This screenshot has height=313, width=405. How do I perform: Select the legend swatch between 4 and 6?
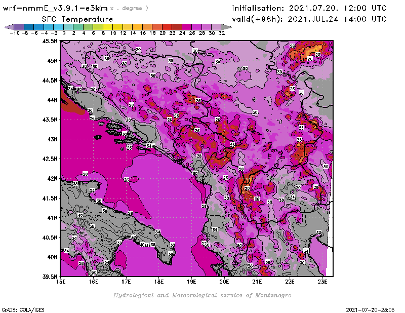coord(88,27)
